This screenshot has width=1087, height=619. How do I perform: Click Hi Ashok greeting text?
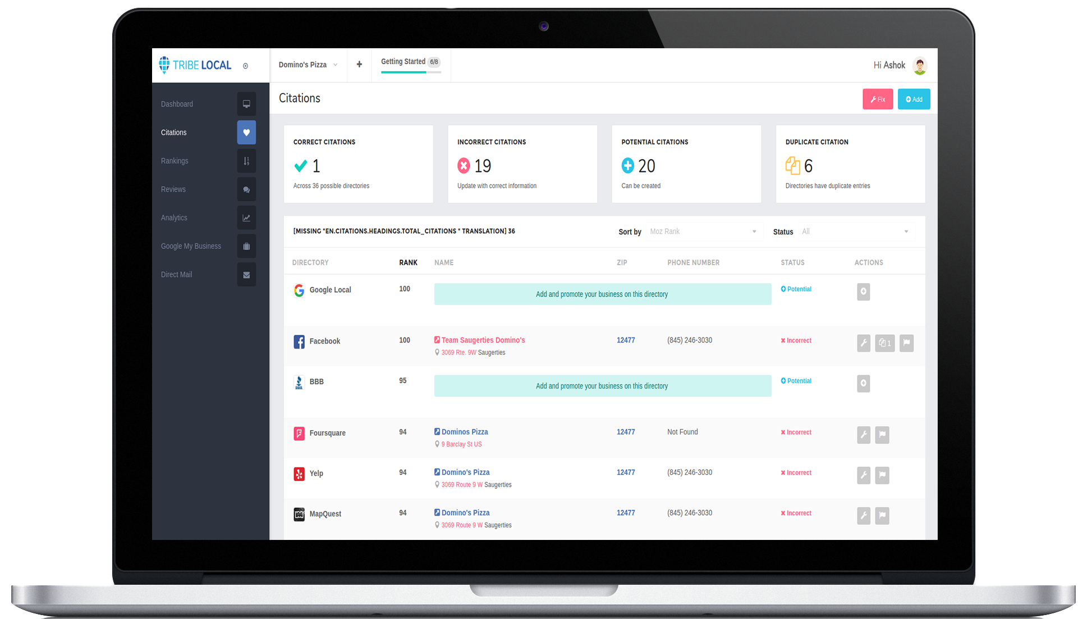click(x=889, y=66)
